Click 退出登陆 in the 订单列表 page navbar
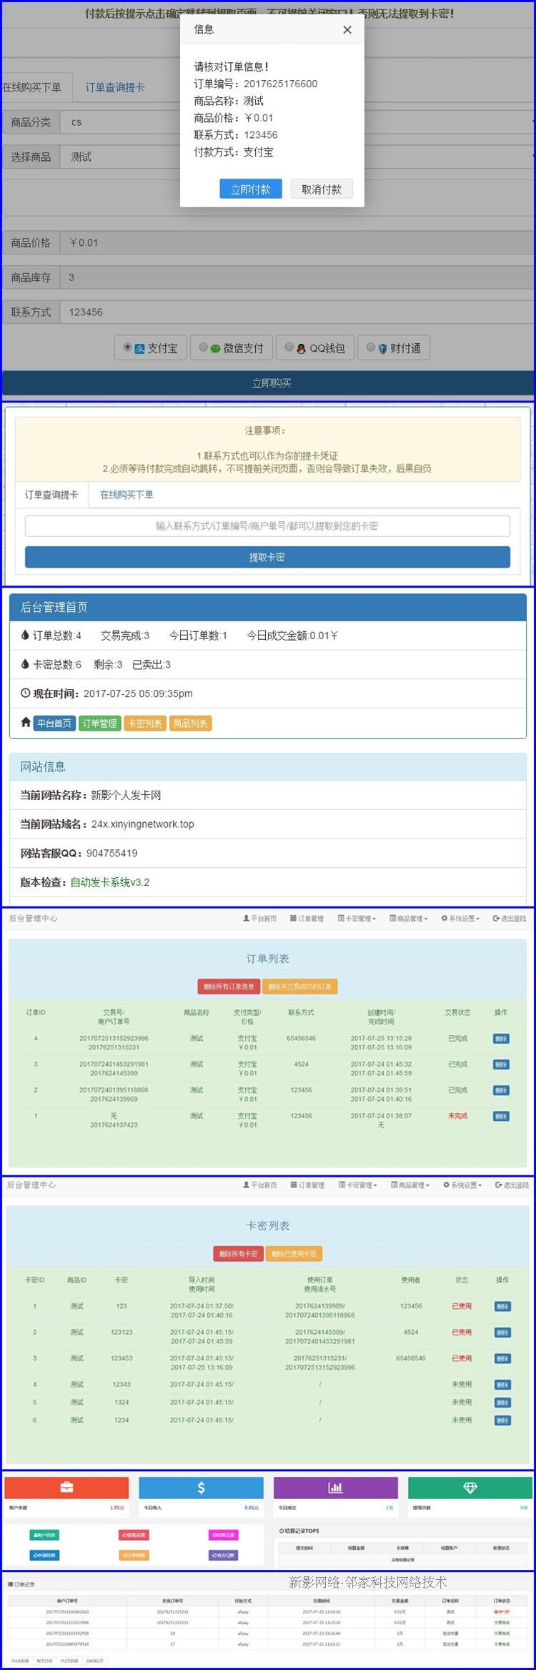Image resolution: width=536 pixels, height=1670 pixels. [x=510, y=919]
